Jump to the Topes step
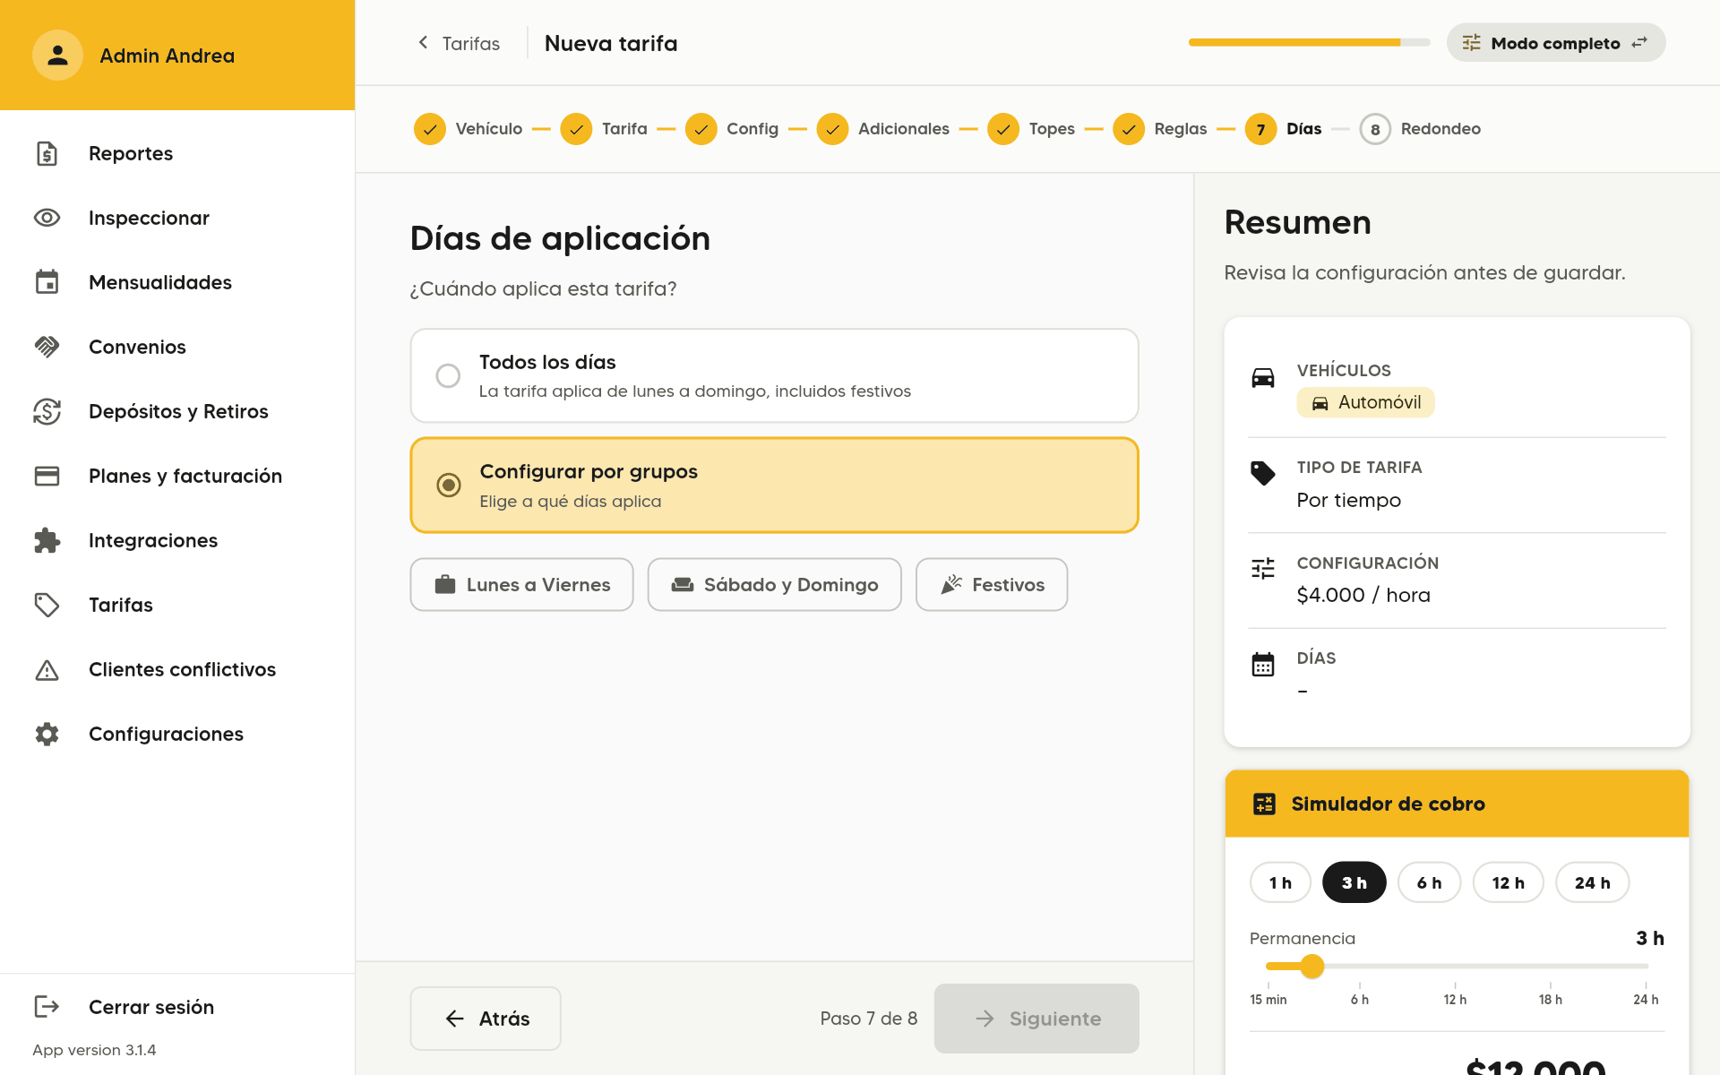1720x1075 pixels. (x=1031, y=129)
